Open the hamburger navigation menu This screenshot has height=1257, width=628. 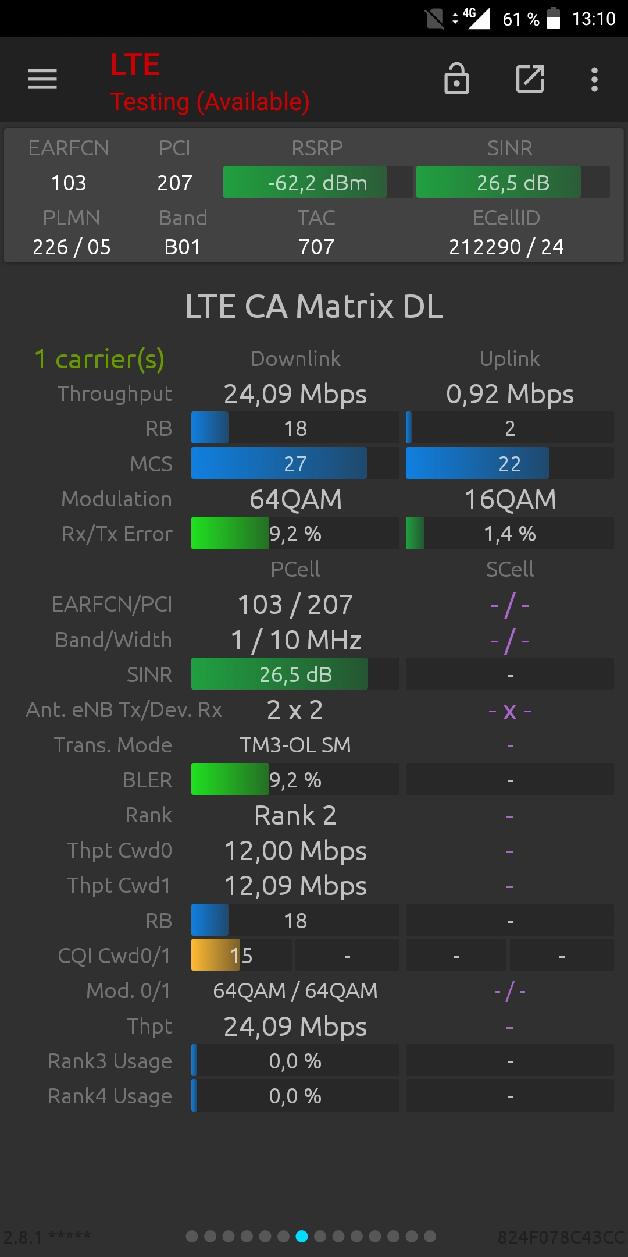(42, 79)
